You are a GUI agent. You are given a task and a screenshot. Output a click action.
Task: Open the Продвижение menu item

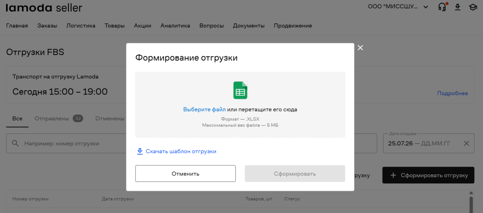tap(293, 26)
